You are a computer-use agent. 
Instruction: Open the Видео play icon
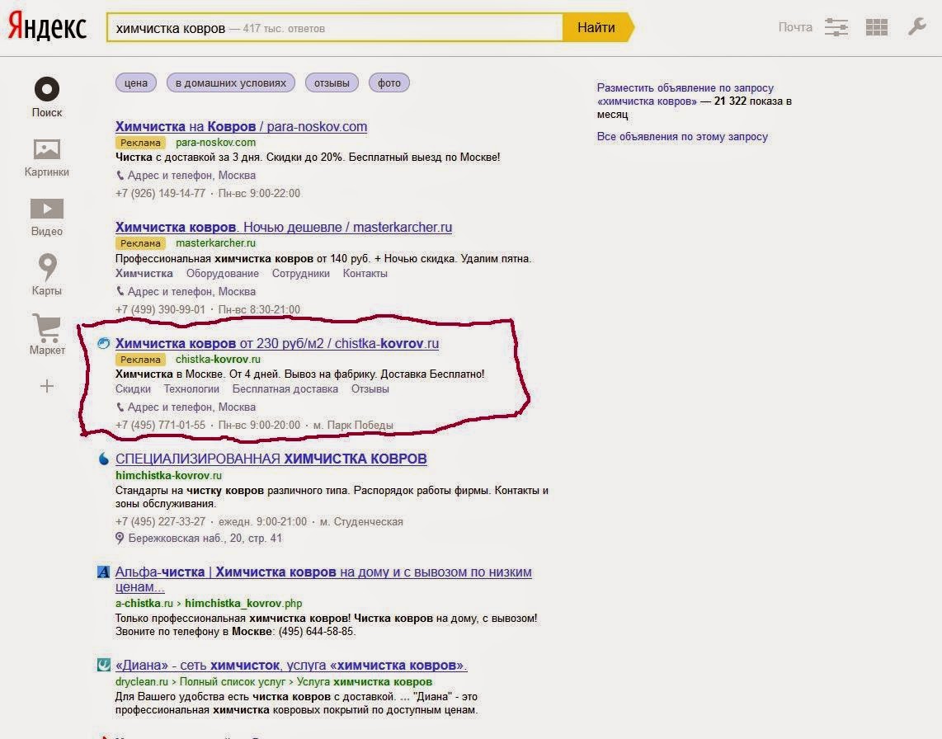[47, 209]
